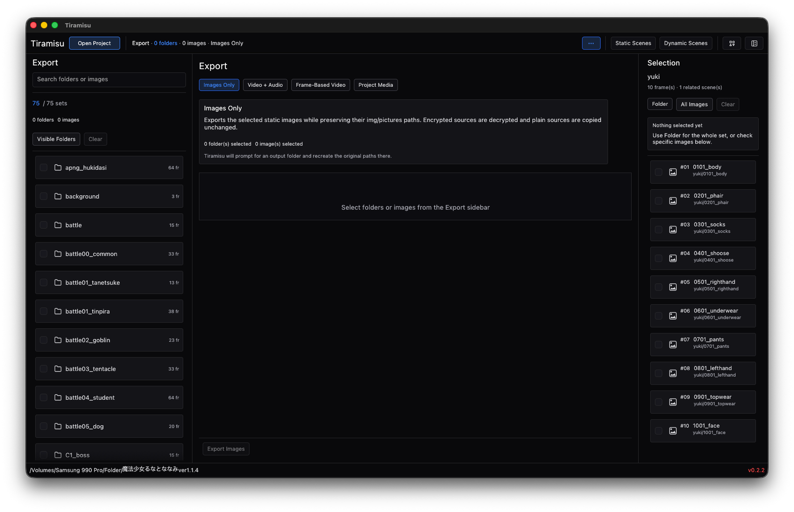Click the image icon for 0601_underwear
Viewport: 794px width, 512px height.
[x=673, y=316]
